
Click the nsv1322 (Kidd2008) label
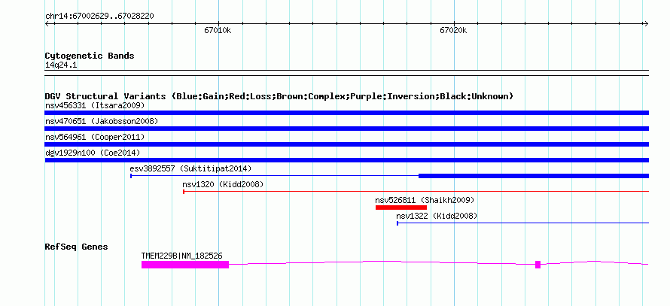tap(437, 216)
